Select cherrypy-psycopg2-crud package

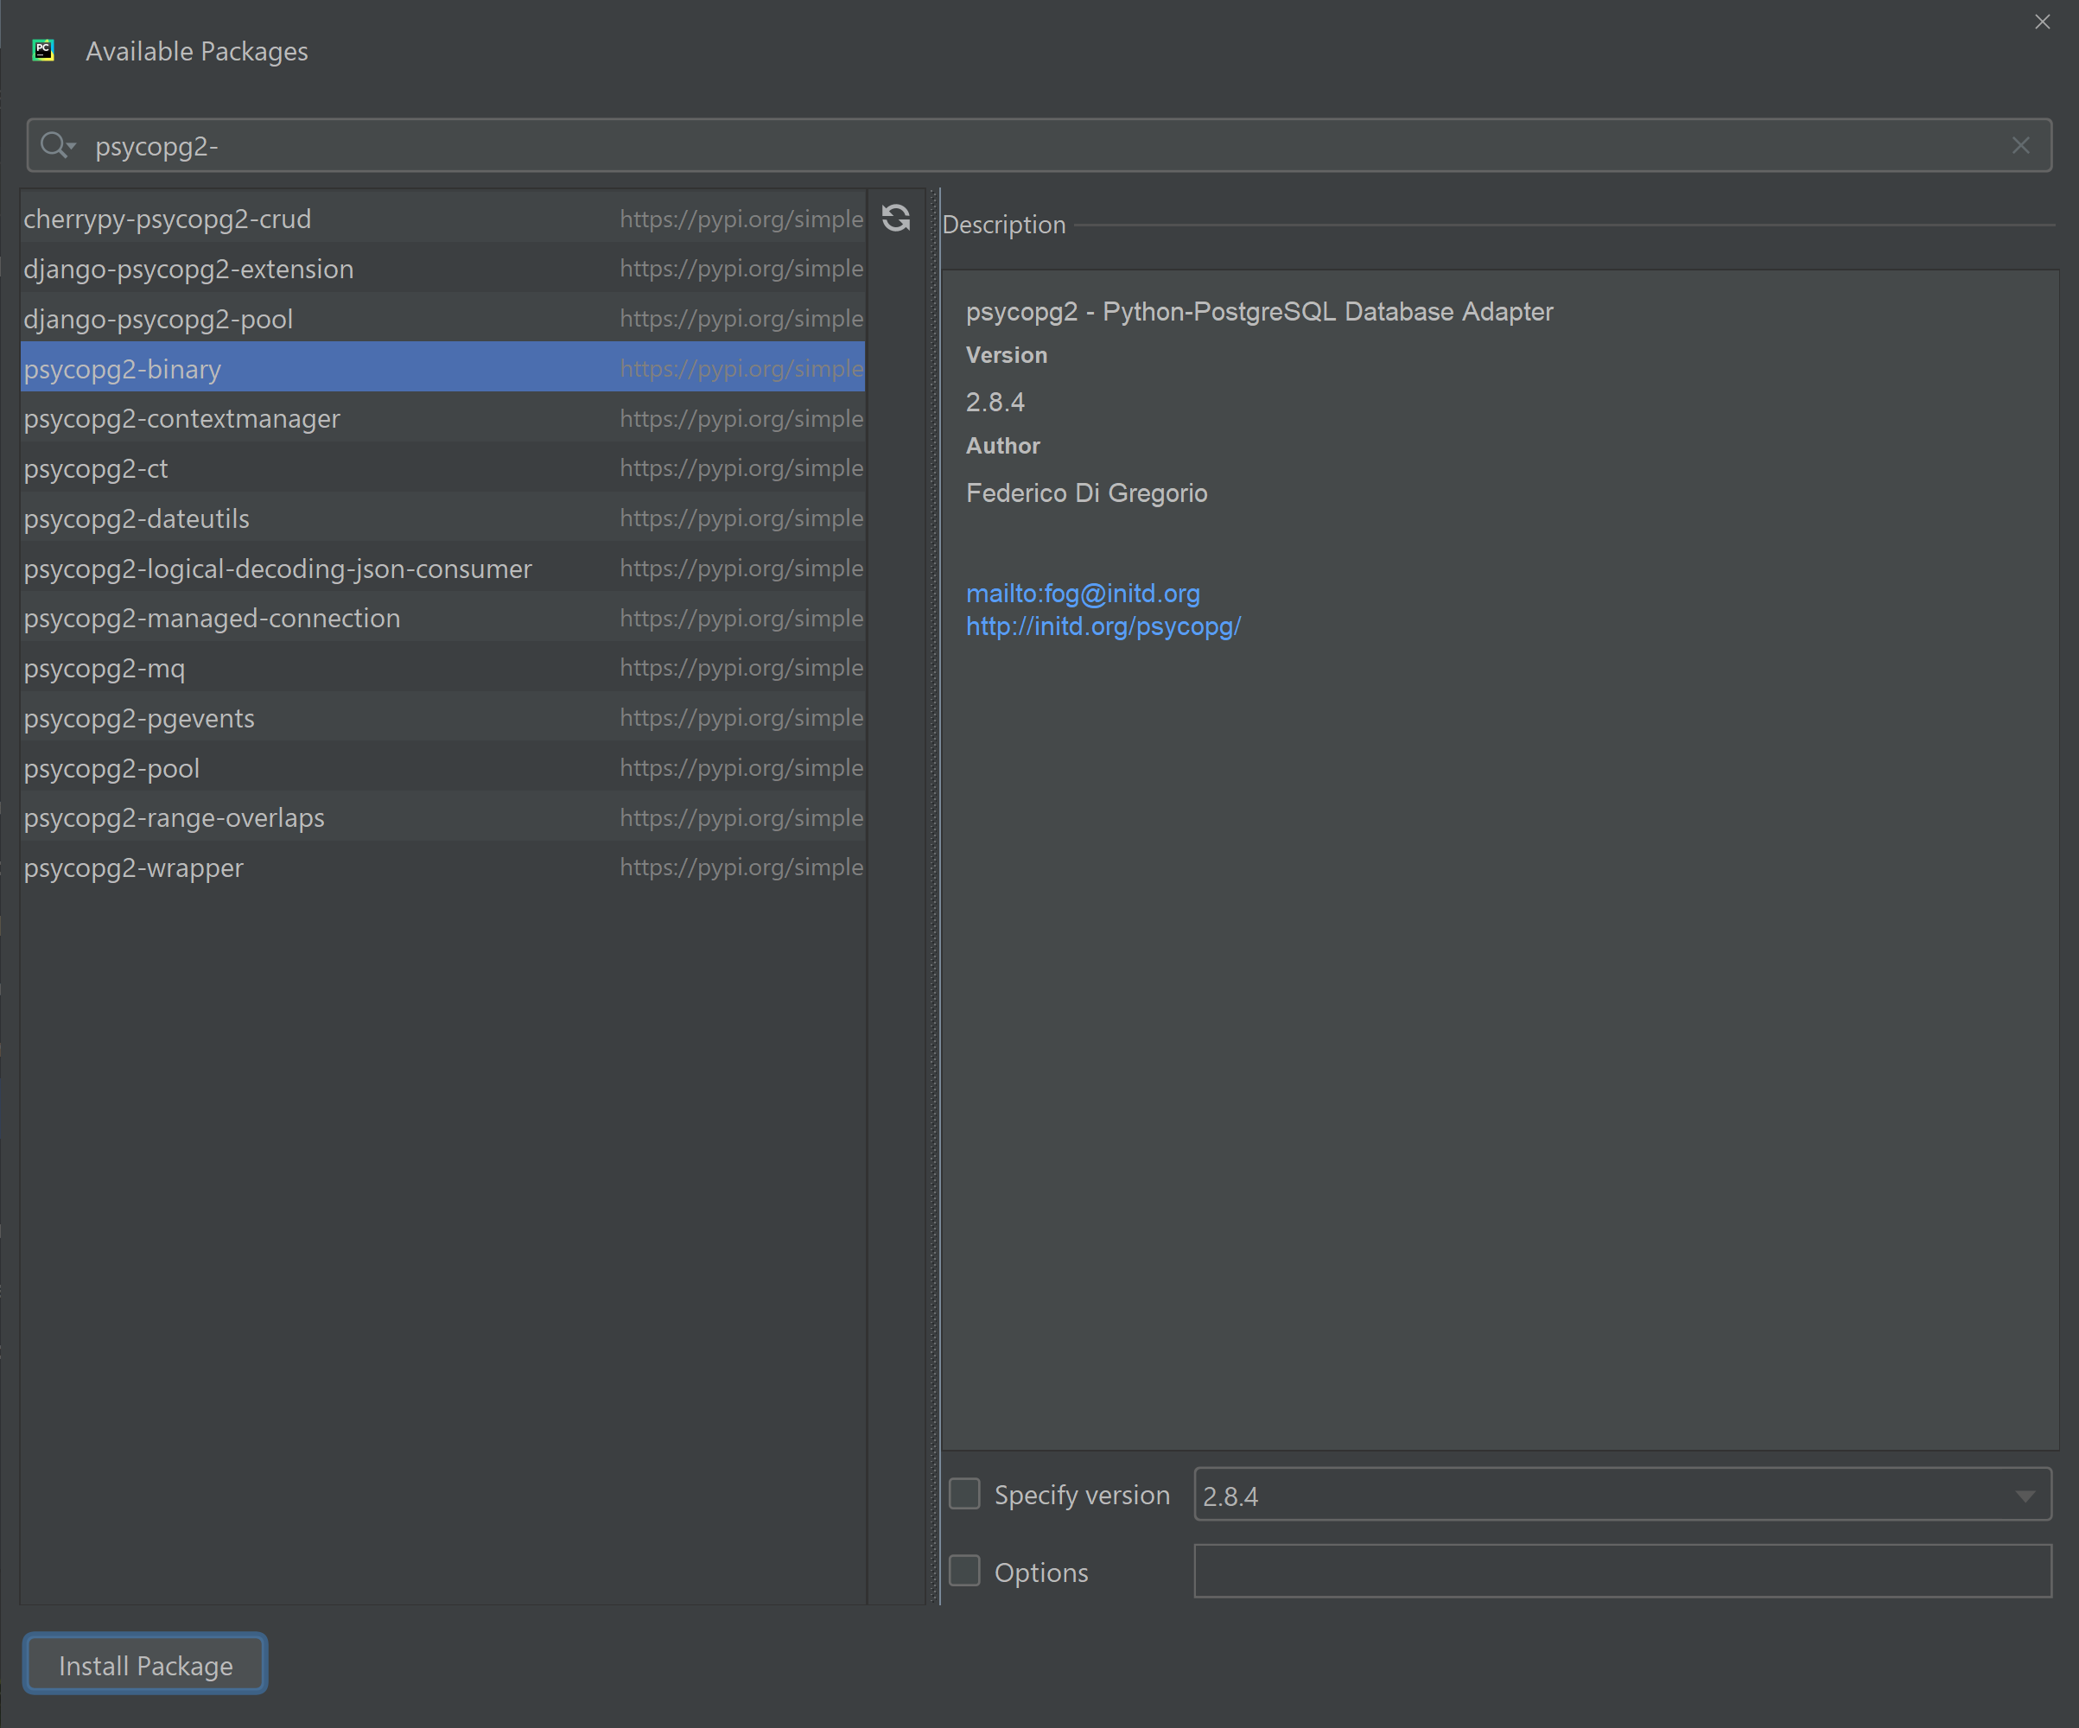tap(168, 219)
